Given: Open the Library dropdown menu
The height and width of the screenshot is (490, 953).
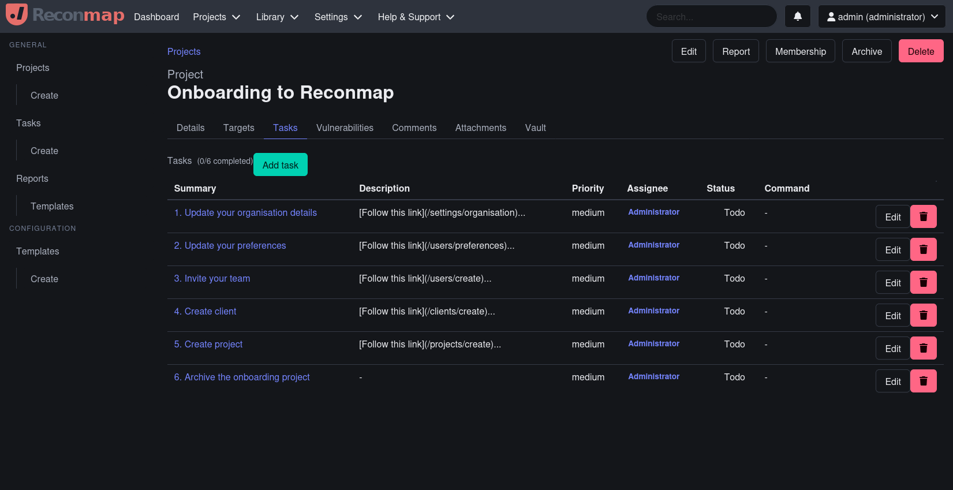Looking at the screenshot, I should click(x=277, y=17).
